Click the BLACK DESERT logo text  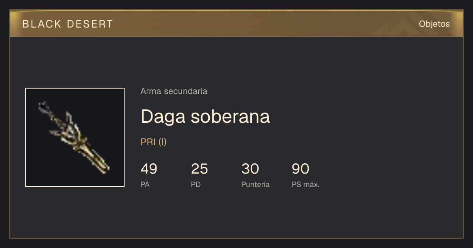68,24
